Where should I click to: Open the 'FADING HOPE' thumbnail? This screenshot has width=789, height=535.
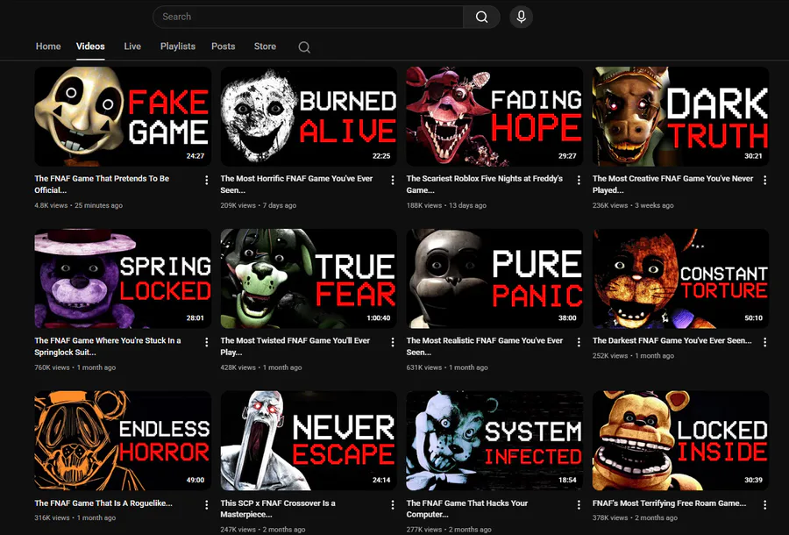click(x=494, y=117)
